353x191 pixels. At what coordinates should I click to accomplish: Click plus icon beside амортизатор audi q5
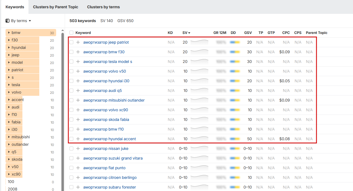[x=78, y=91]
